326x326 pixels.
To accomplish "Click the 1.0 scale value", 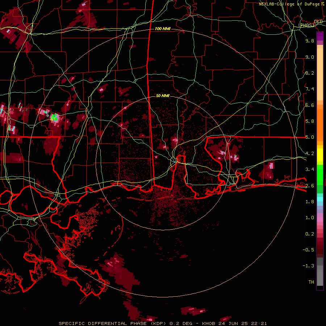I will [310, 218].
